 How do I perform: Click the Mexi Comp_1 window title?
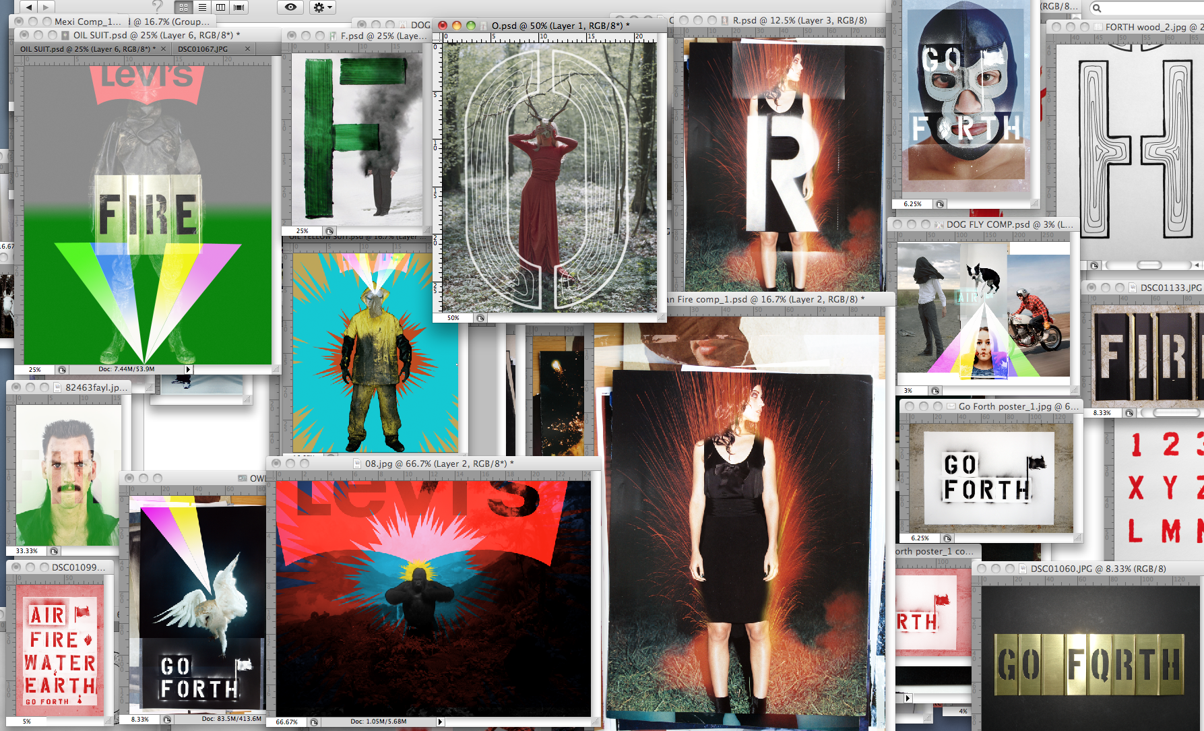88,22
